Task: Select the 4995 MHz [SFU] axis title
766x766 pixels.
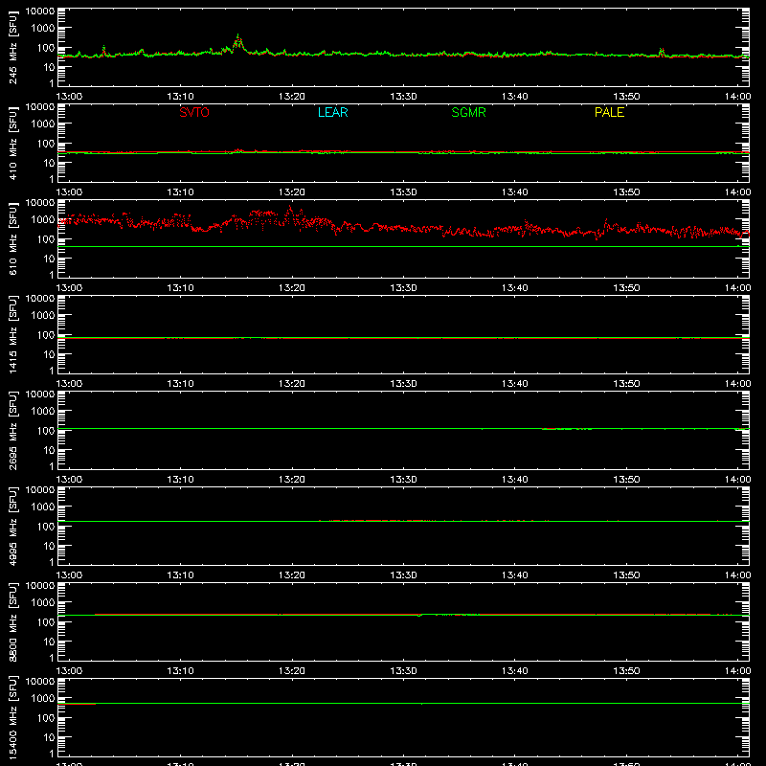Action: pos(13,526)
